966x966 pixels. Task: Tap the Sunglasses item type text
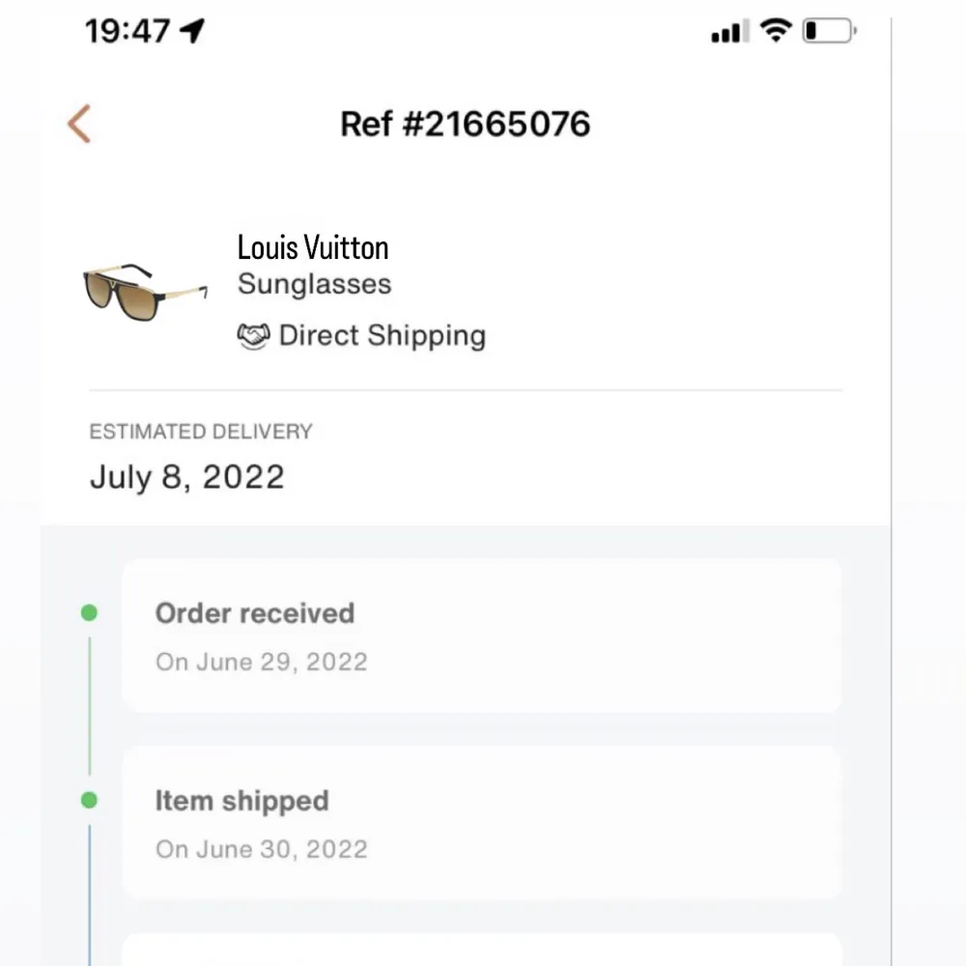(x=314, y=284)
